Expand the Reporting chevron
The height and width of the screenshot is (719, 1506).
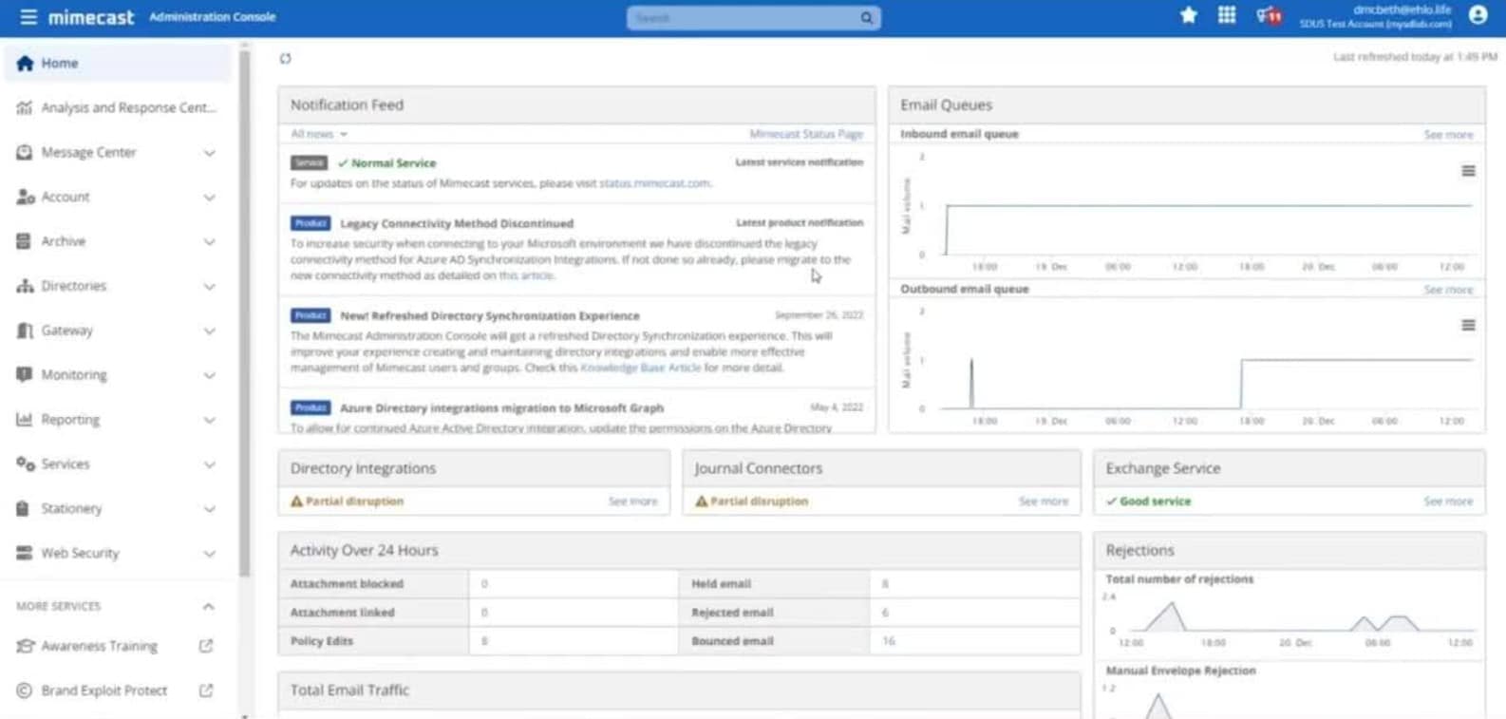(x=209, y=420)
